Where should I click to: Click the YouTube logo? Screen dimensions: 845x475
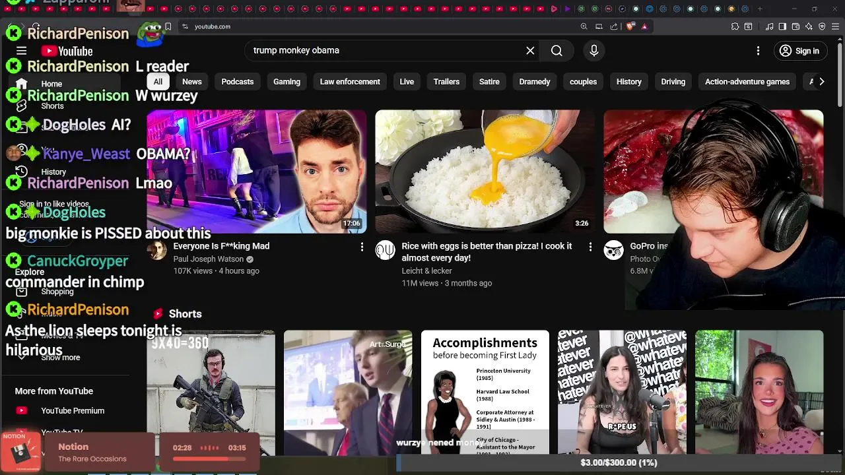point(67,51)
